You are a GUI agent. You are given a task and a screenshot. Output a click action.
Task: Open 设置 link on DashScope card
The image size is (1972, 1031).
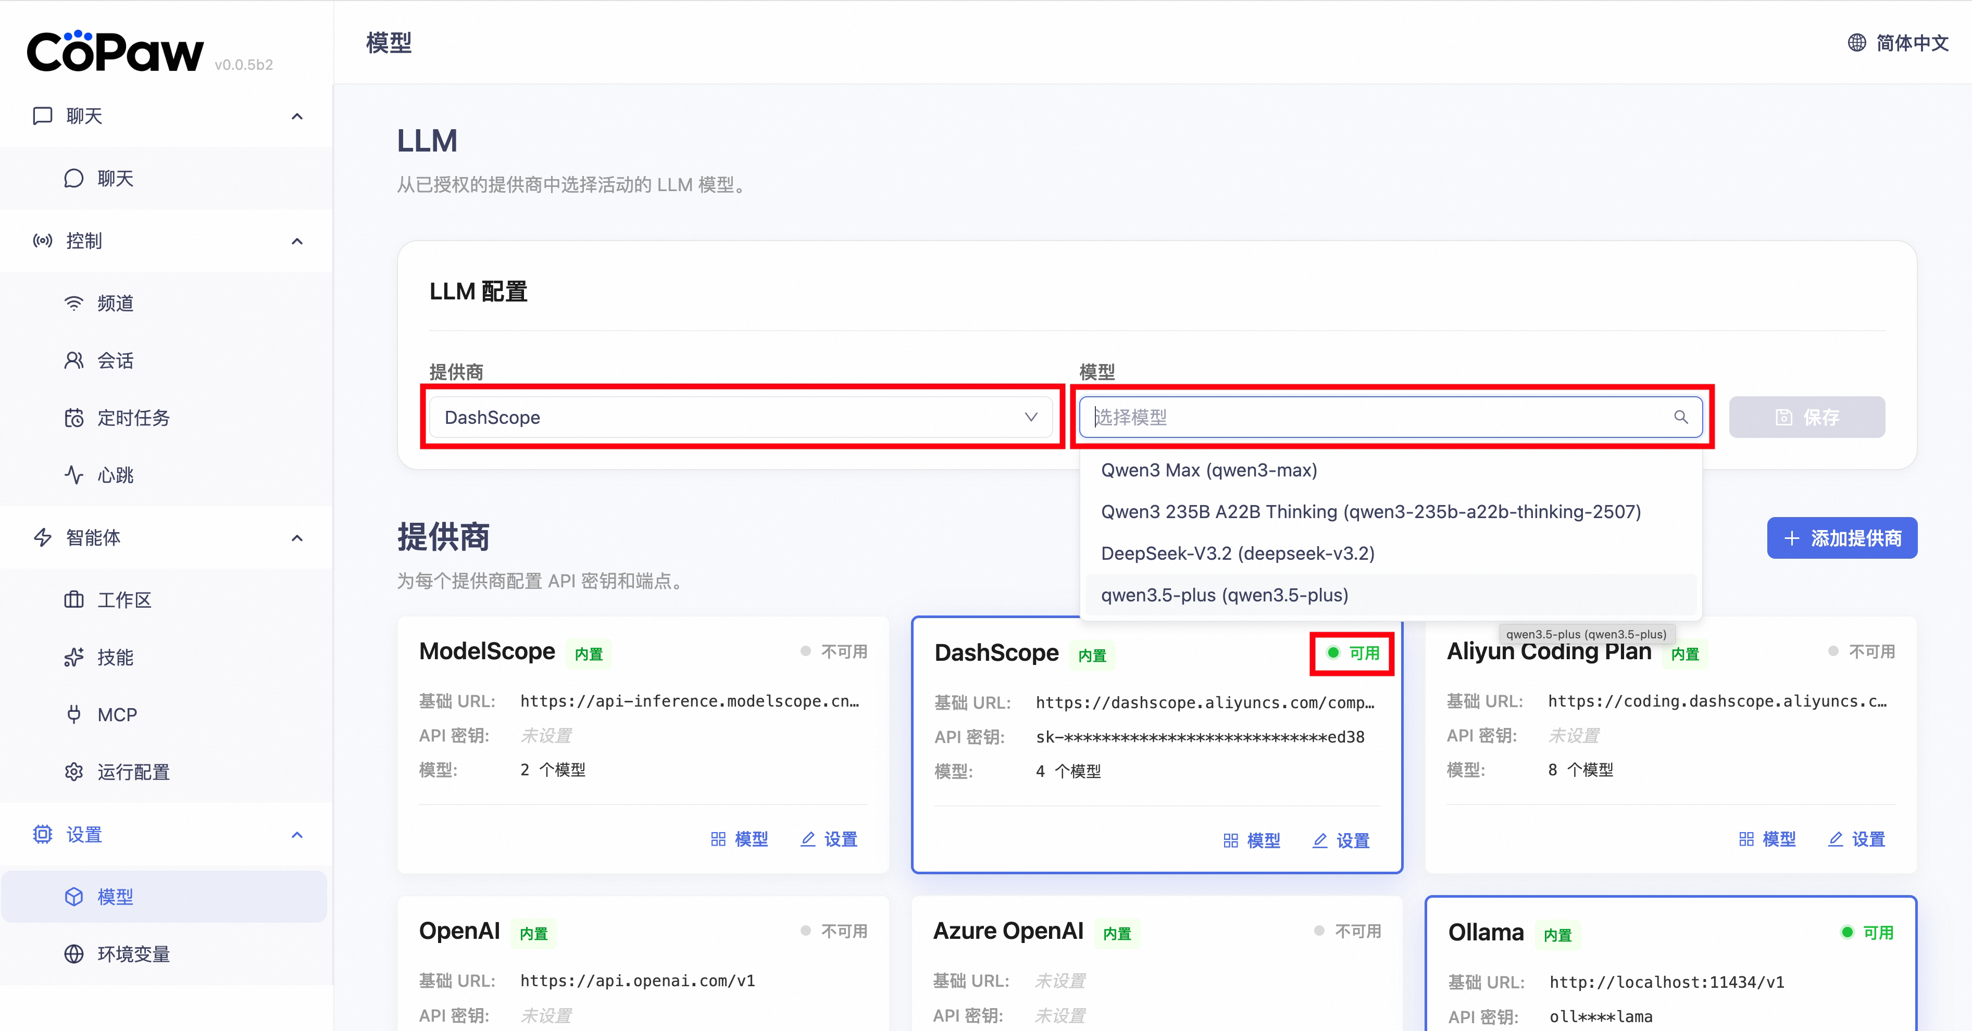(1341, 840)
